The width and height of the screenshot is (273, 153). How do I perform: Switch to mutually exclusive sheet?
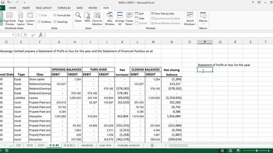129,145
